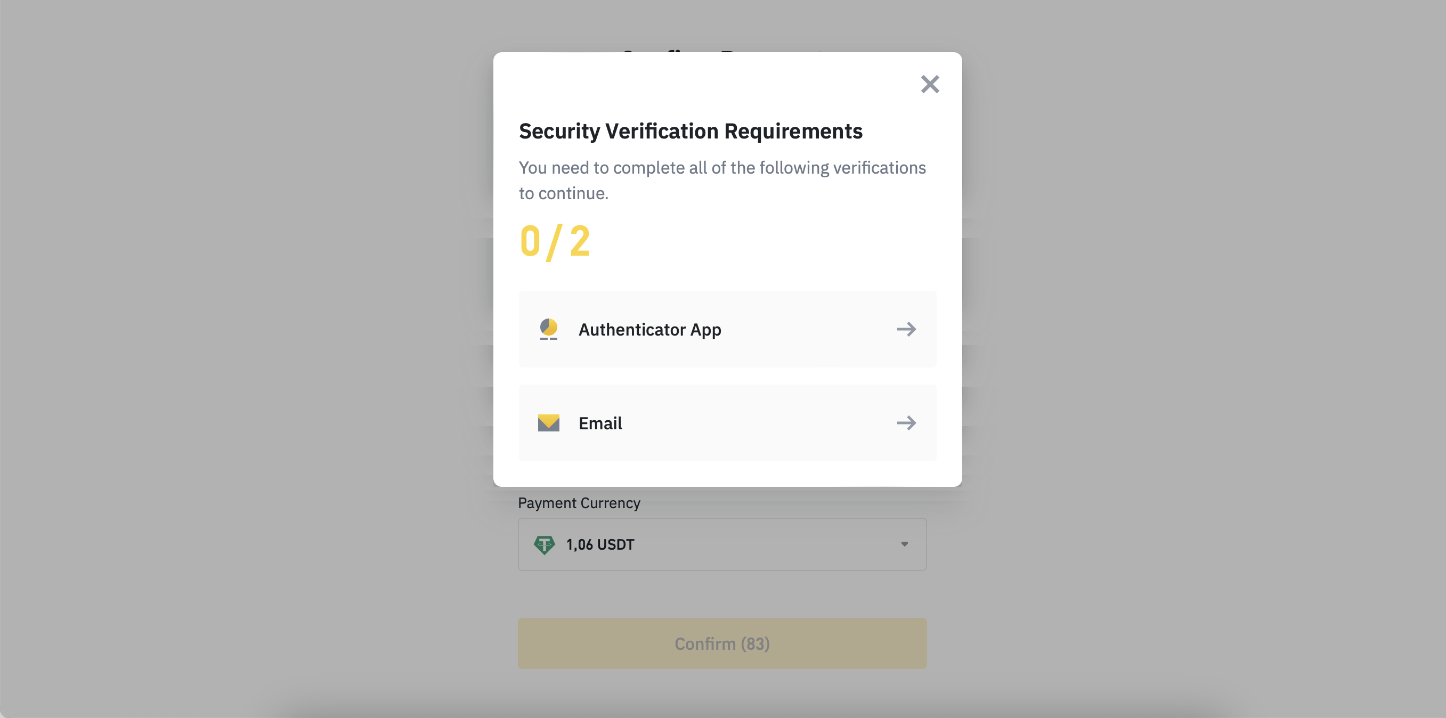This screenshot has width=1446, height=718.
Task: Click the Payment Currency field label
Action: pyautogui.click(x=579, y=503)
